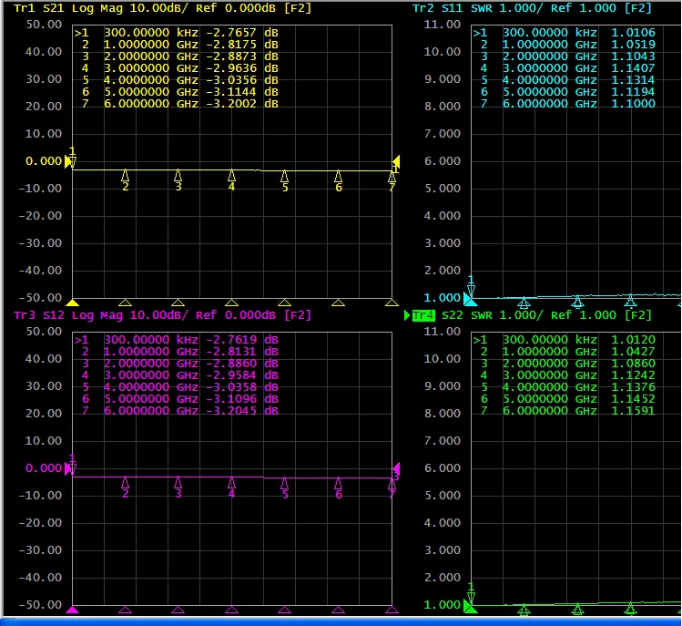
Task: Click marker 3 on the yellow S21 trace
Action: point(178,180)
